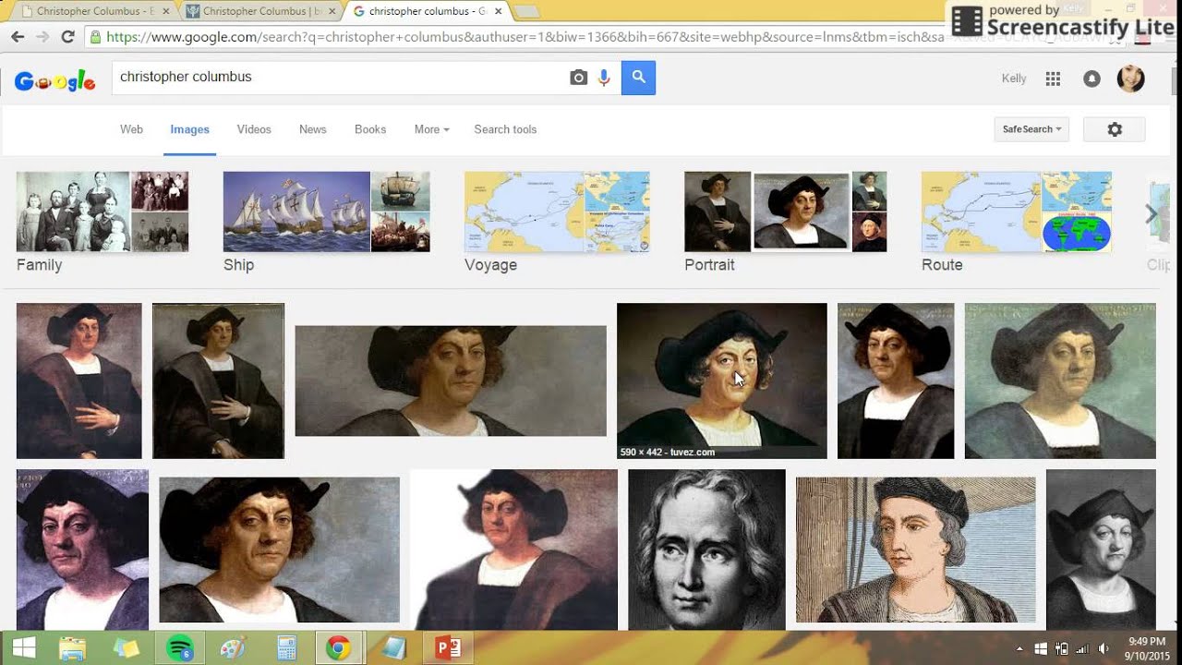Open the taskbar clock and date
Screen dimensions: 1182x665
pos(1147,648)
